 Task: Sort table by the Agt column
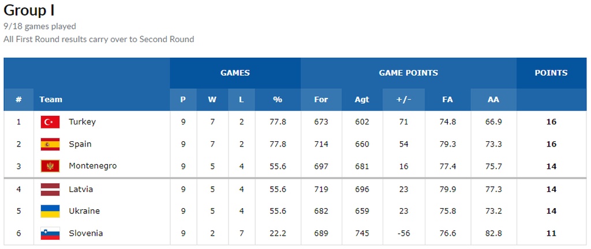pos(362,100)
